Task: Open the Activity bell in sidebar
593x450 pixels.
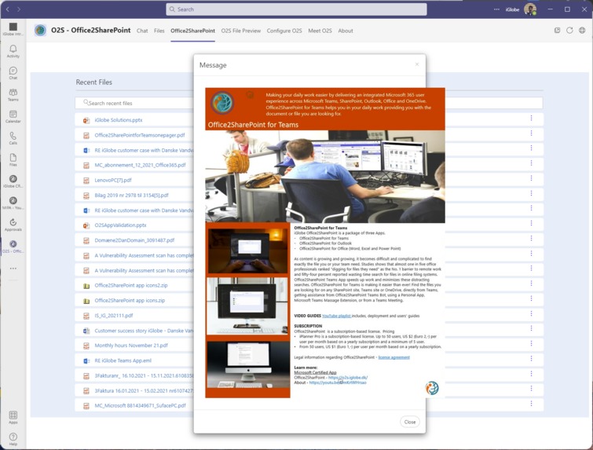Action: [13, 51]
